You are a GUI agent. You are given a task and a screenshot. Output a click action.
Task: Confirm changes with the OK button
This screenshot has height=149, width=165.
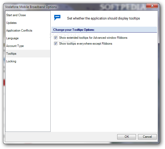point(126,137)
